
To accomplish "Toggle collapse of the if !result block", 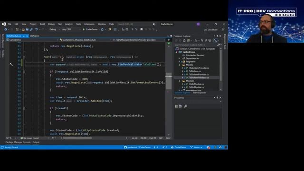I will pyautogui.click(x=24, y=108).
